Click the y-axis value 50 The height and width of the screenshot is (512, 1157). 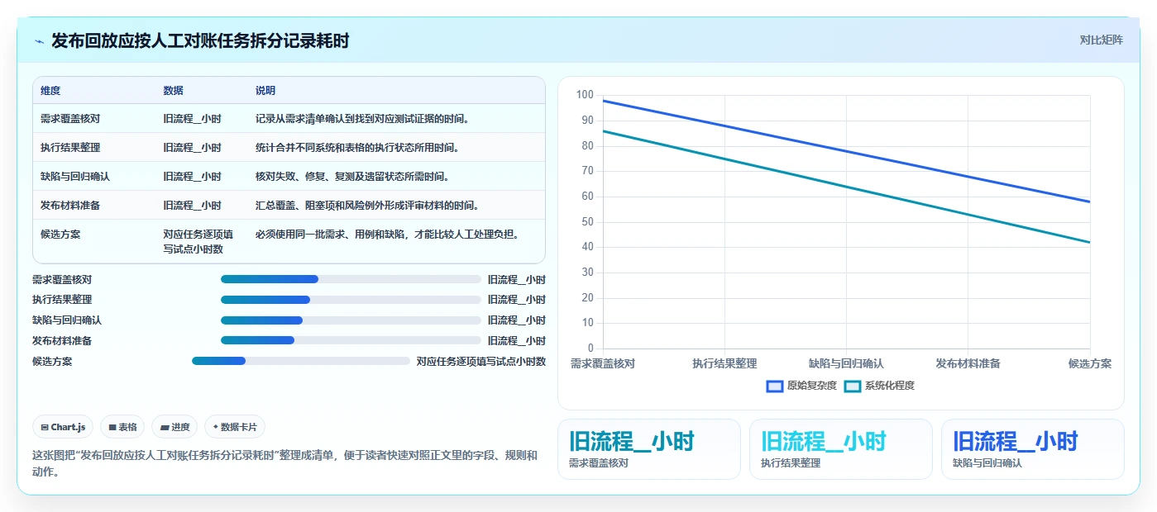tap(588, 222)
